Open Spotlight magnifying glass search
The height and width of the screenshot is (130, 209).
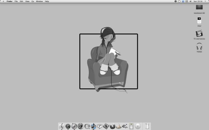tap(205, 1)
